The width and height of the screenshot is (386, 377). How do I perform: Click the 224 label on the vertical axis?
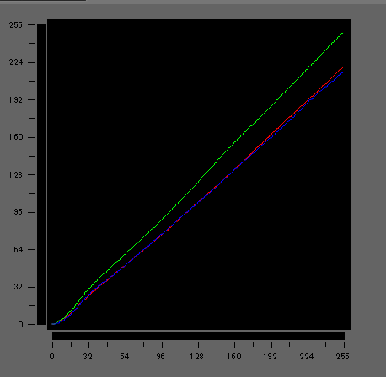(15, 62)
